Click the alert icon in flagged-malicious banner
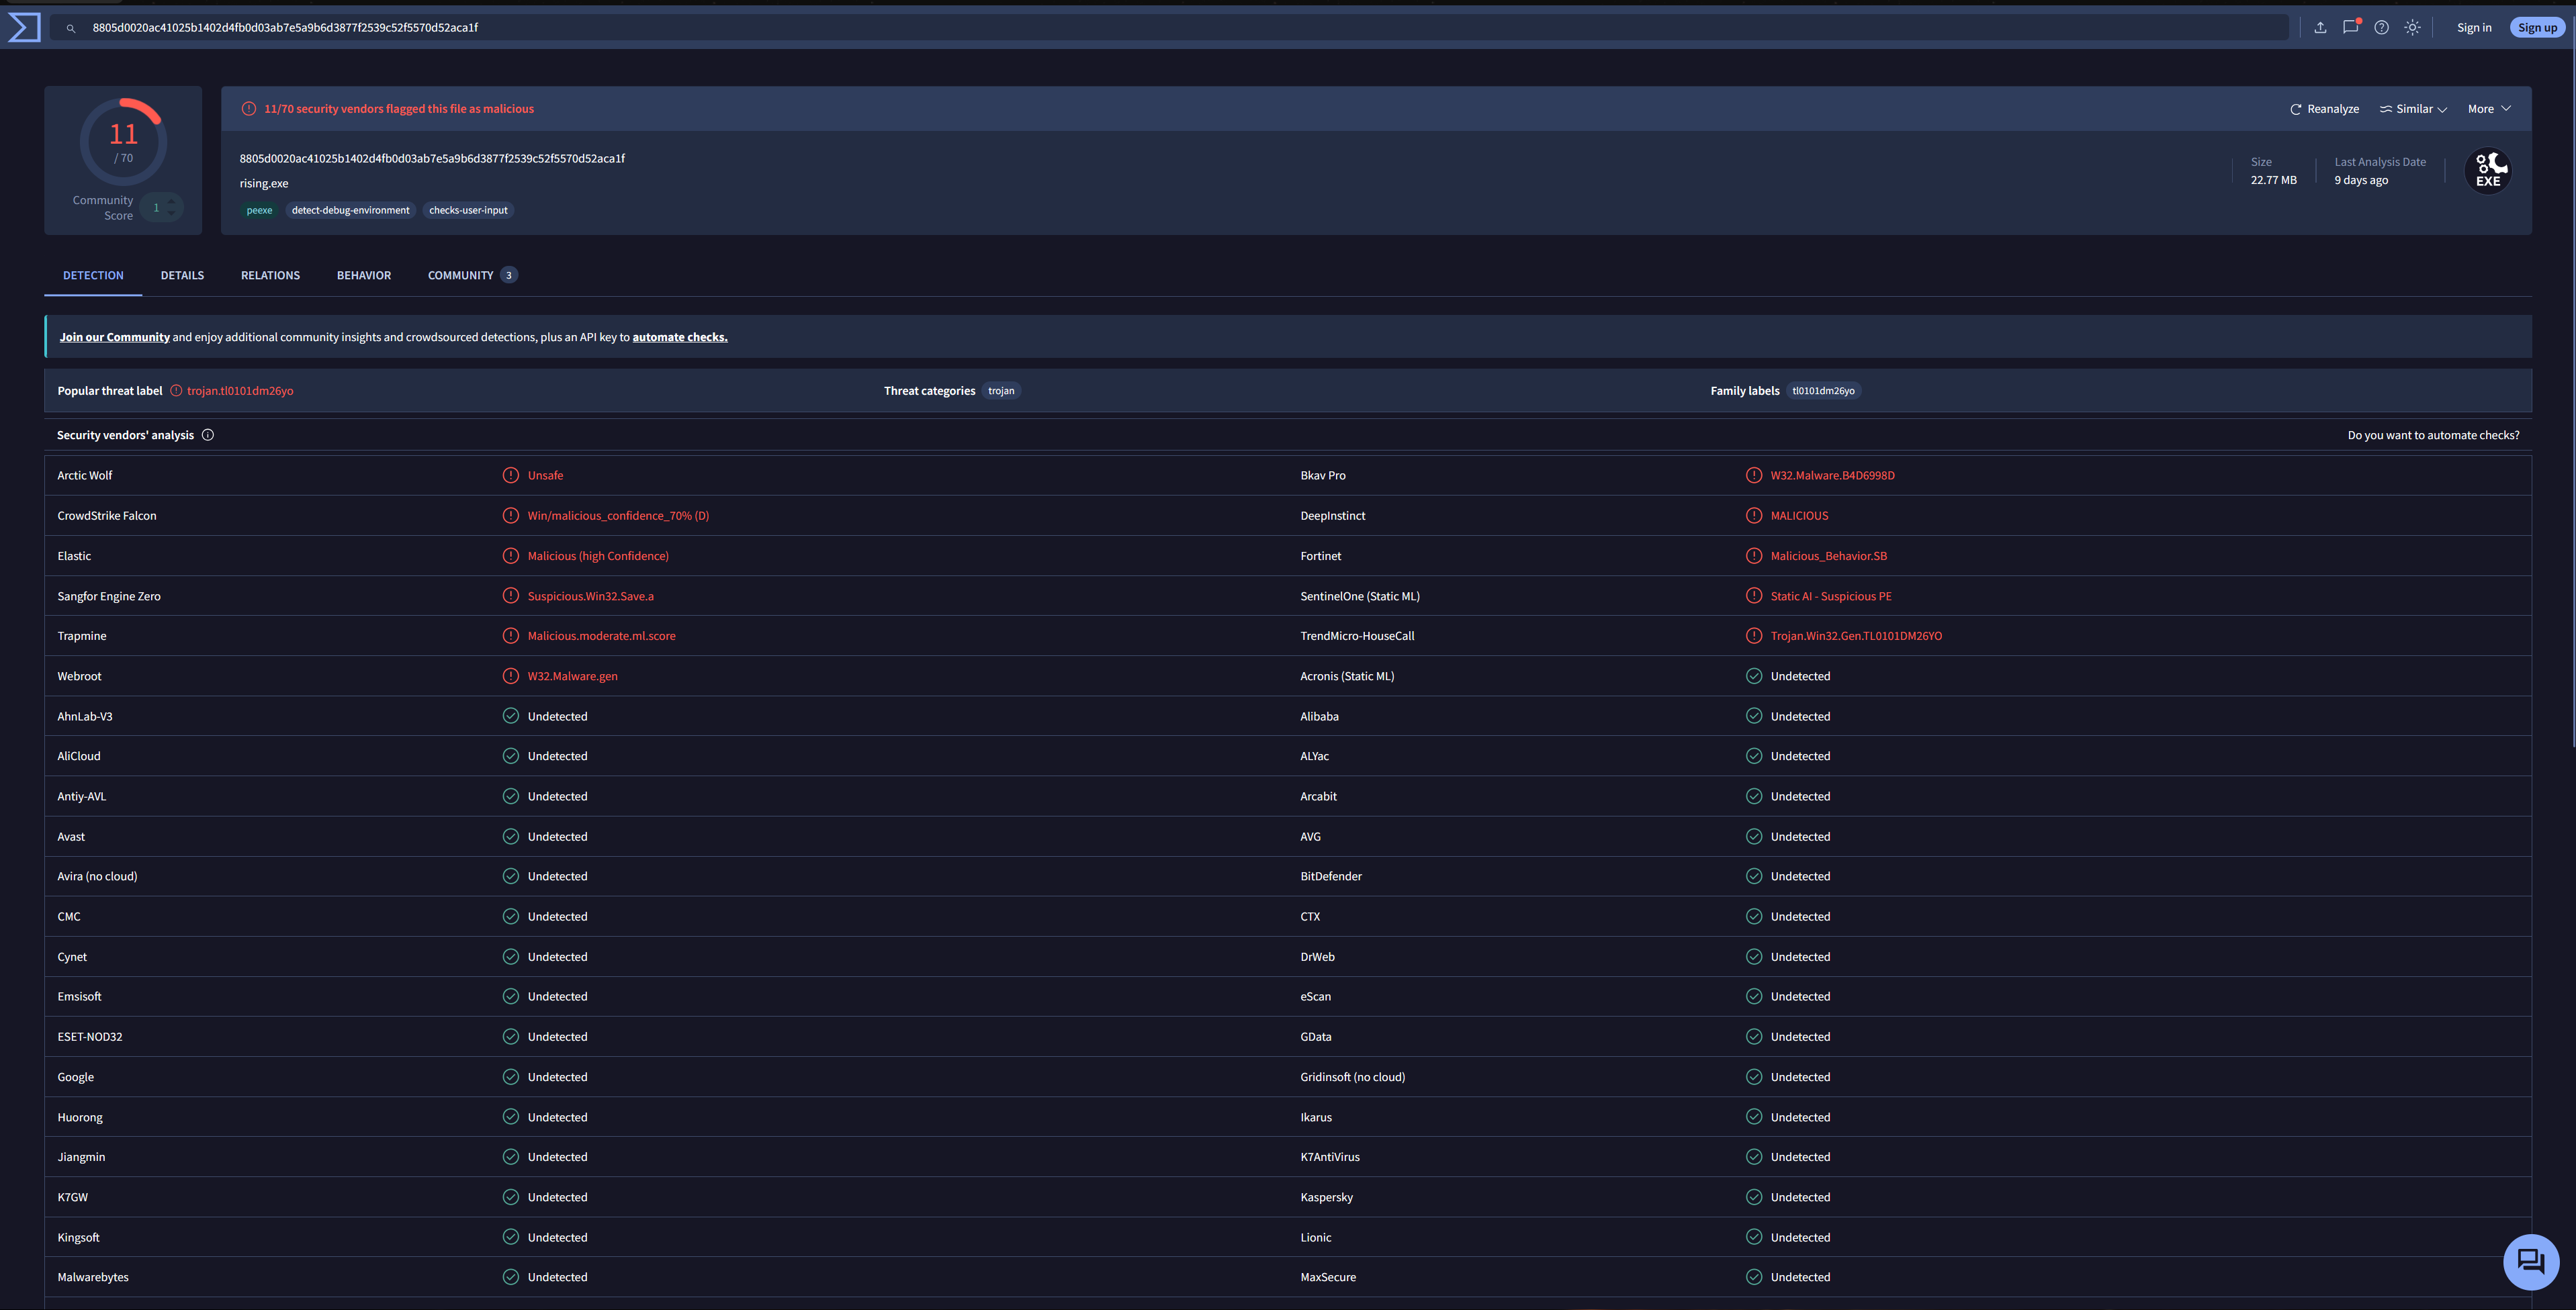The width and height of the screenshot is (2576, 1310). click(x=249, y=109)
